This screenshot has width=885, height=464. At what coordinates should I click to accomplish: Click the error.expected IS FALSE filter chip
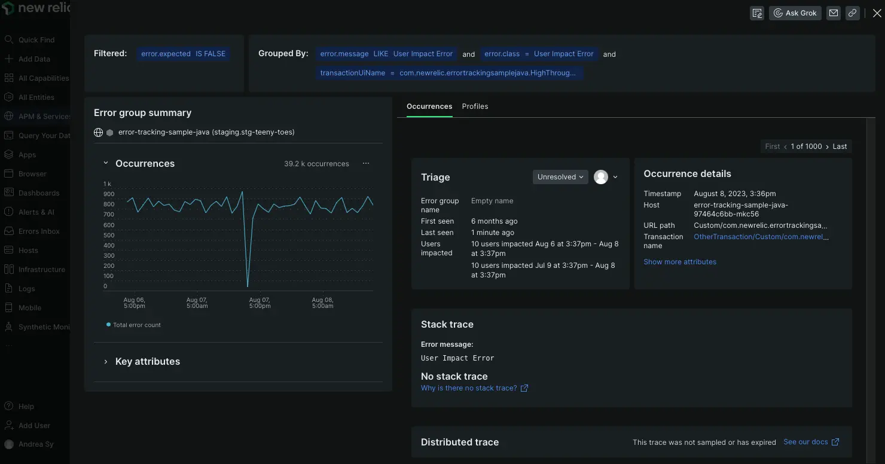(183, 54)
